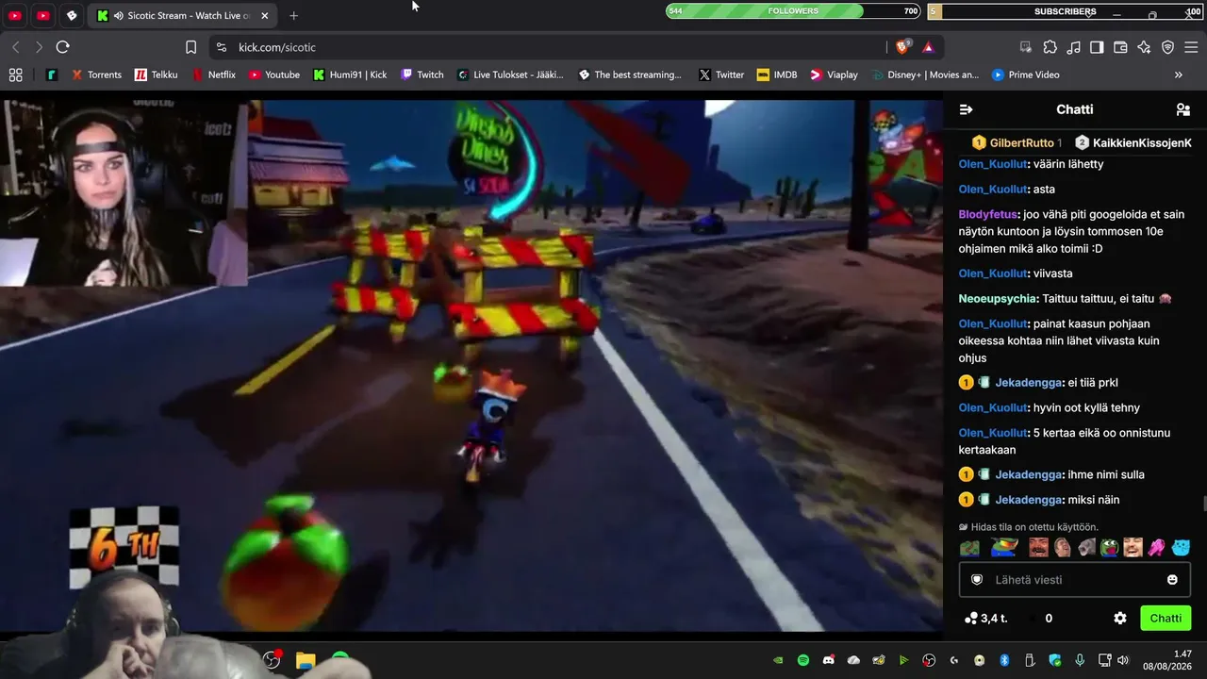
Task: Click the Brave Rewards triangle icon
Action: click(929, 47)
